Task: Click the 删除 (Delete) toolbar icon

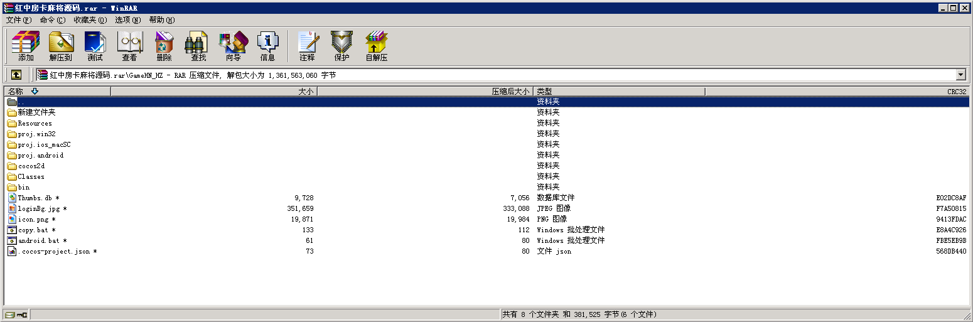Action: click(164, 46)
